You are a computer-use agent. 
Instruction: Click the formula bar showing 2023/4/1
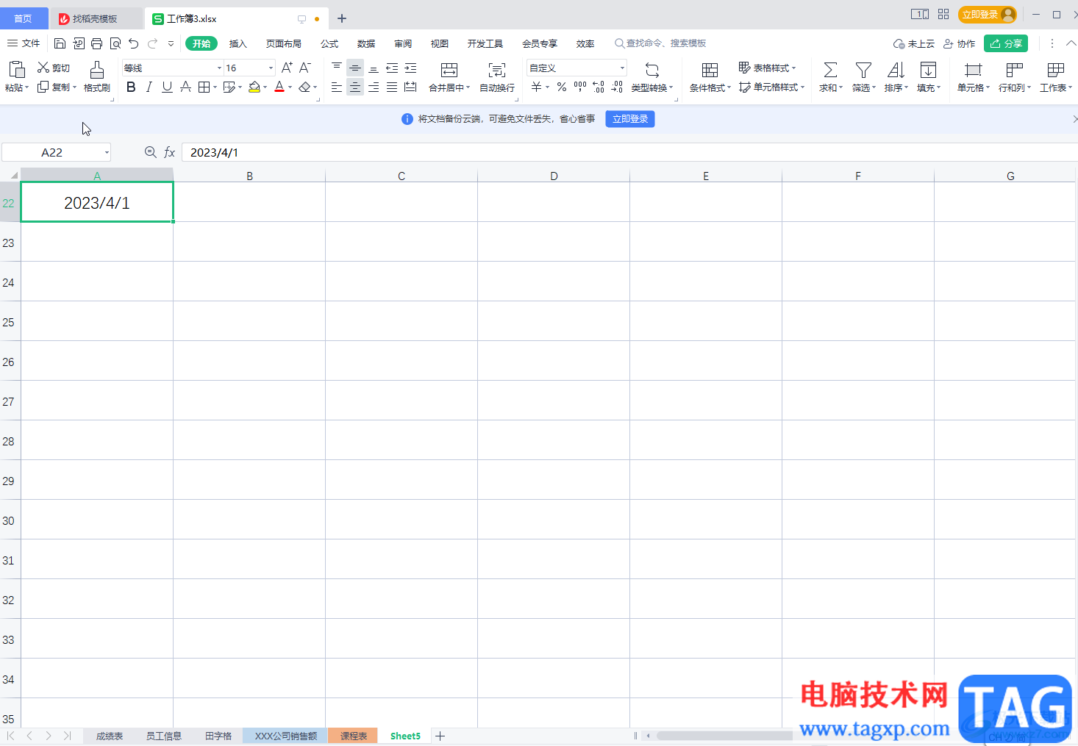coord(629,152)
